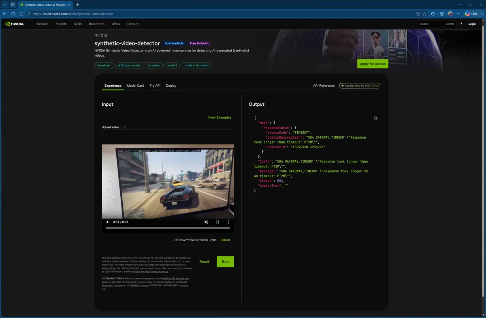View site information lock icon
The width and height of the screenshot is (486, 318).
(x=30, y=13)
